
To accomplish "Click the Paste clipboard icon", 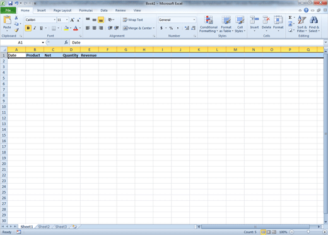I will click(7, 20).
